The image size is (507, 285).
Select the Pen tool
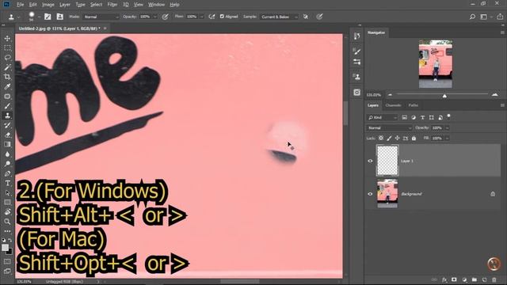7,173
